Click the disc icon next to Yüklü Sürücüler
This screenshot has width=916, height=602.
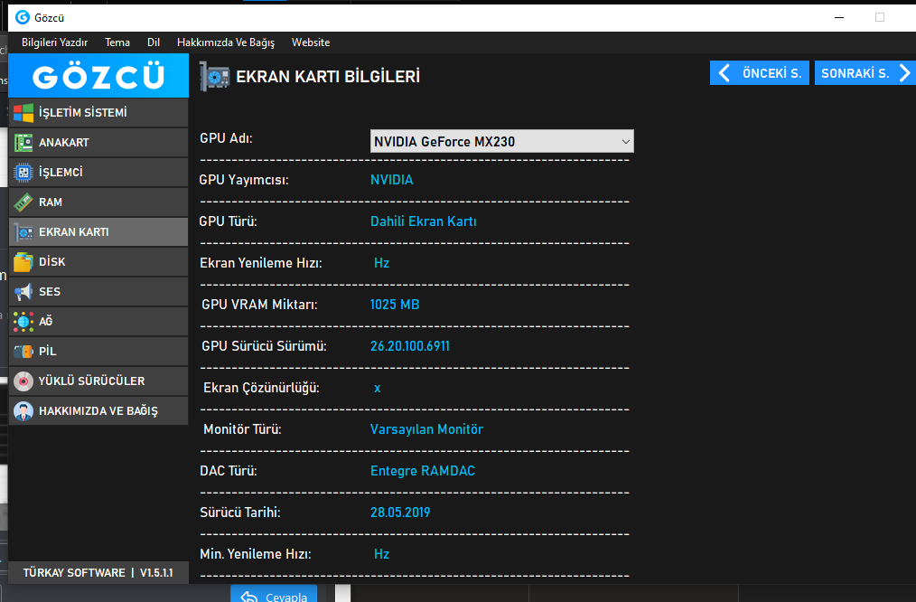point(23,381)
